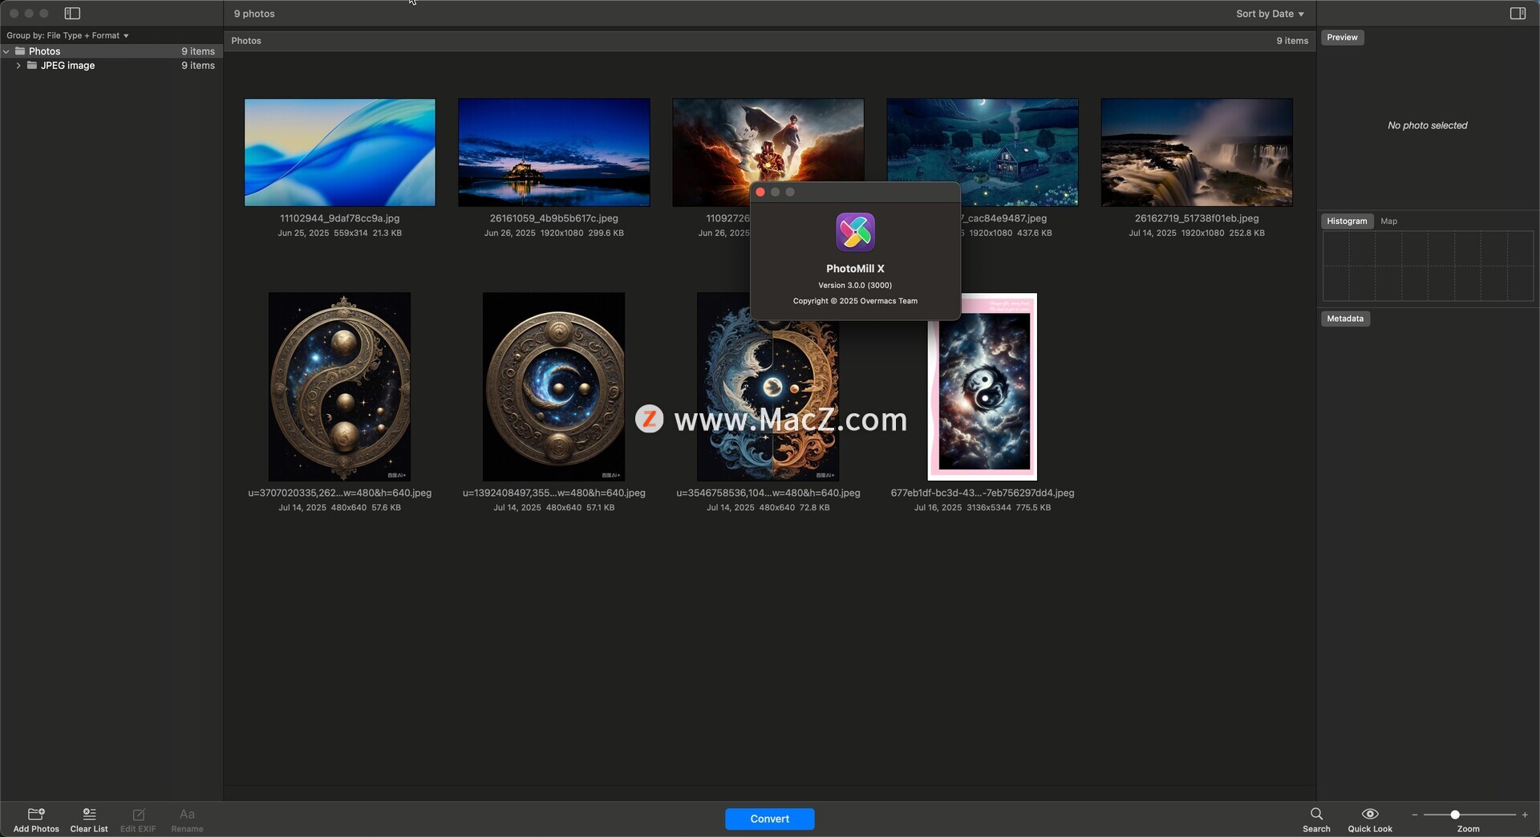Open Quick Look with the eye icon
1540x837 pixels.
coord(1370,814)
